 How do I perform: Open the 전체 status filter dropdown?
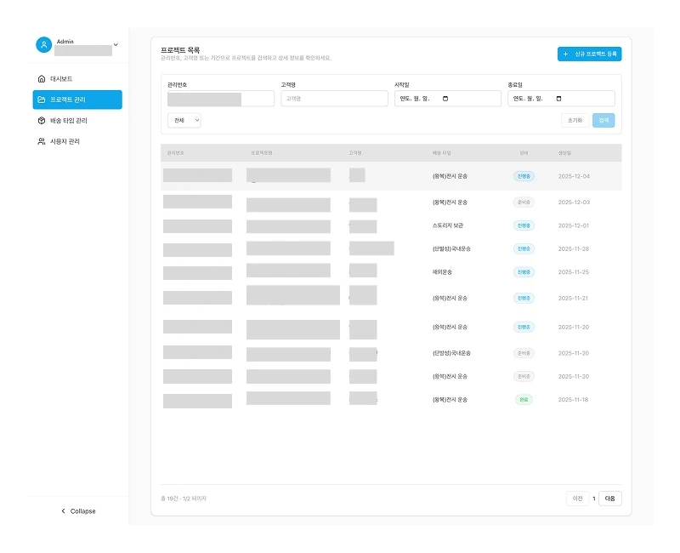point(184,120)
